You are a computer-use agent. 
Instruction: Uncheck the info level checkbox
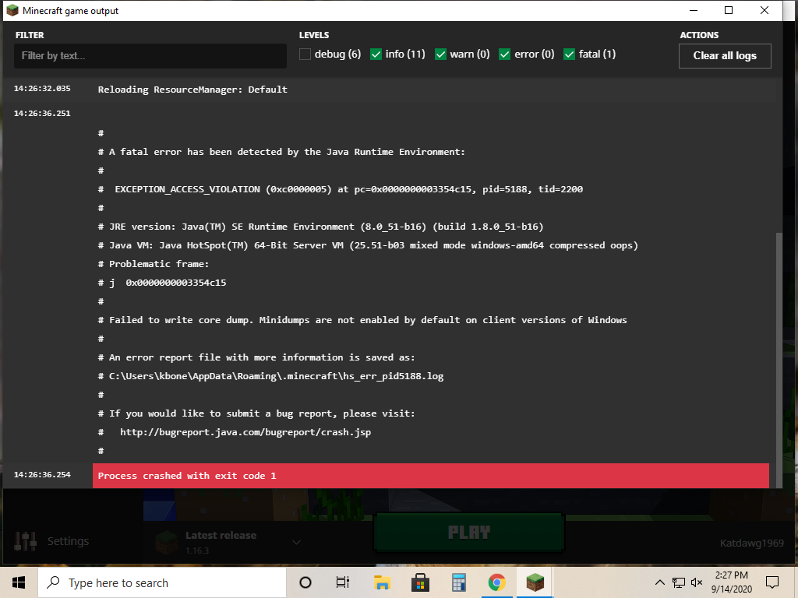pyautogui.click(x=376, y=55)
